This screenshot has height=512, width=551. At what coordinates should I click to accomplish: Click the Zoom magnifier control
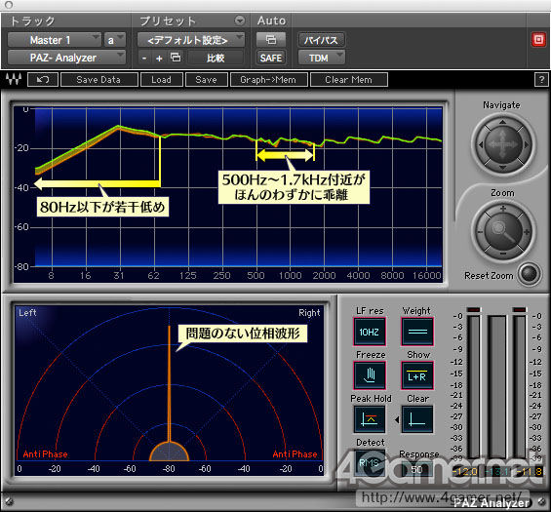click(503, 231)
